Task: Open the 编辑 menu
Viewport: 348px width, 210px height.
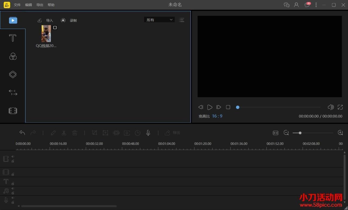Action: point(28,5)
